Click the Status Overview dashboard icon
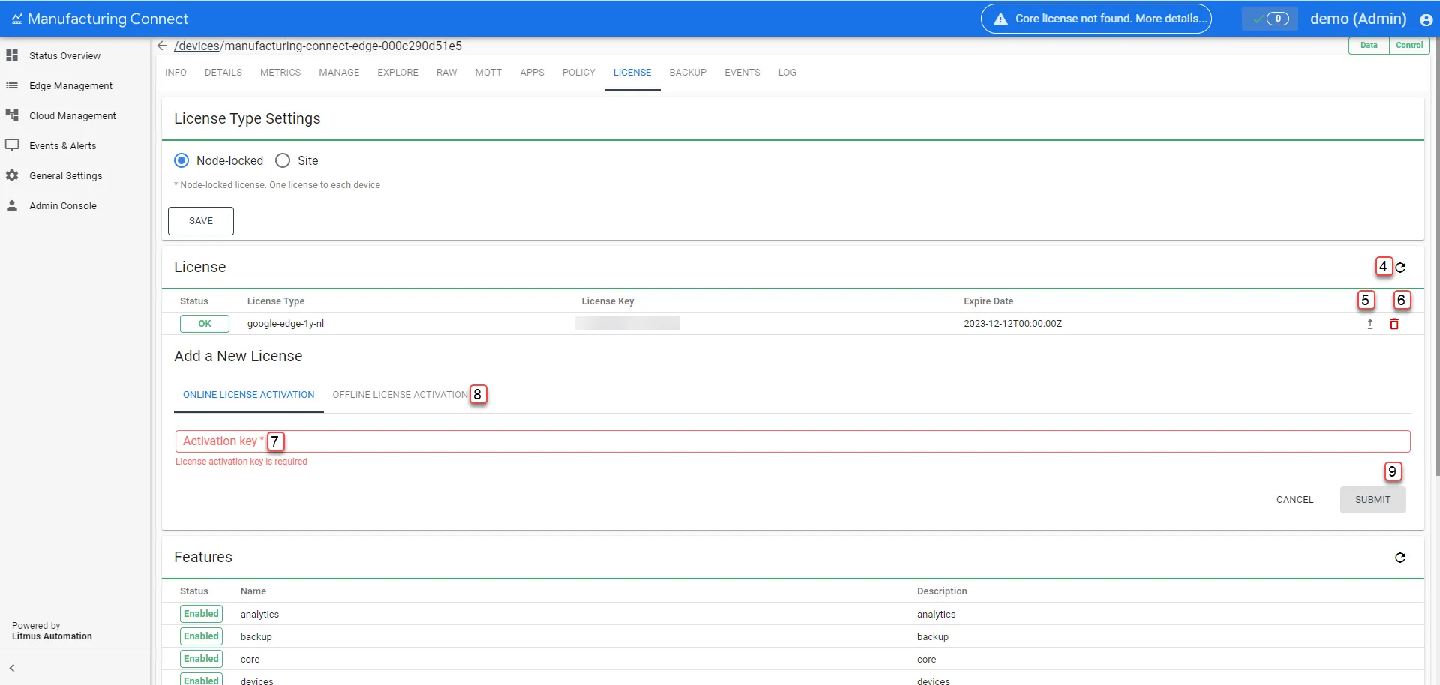This screenshot has width=1440, height=685. pos(12,55)
